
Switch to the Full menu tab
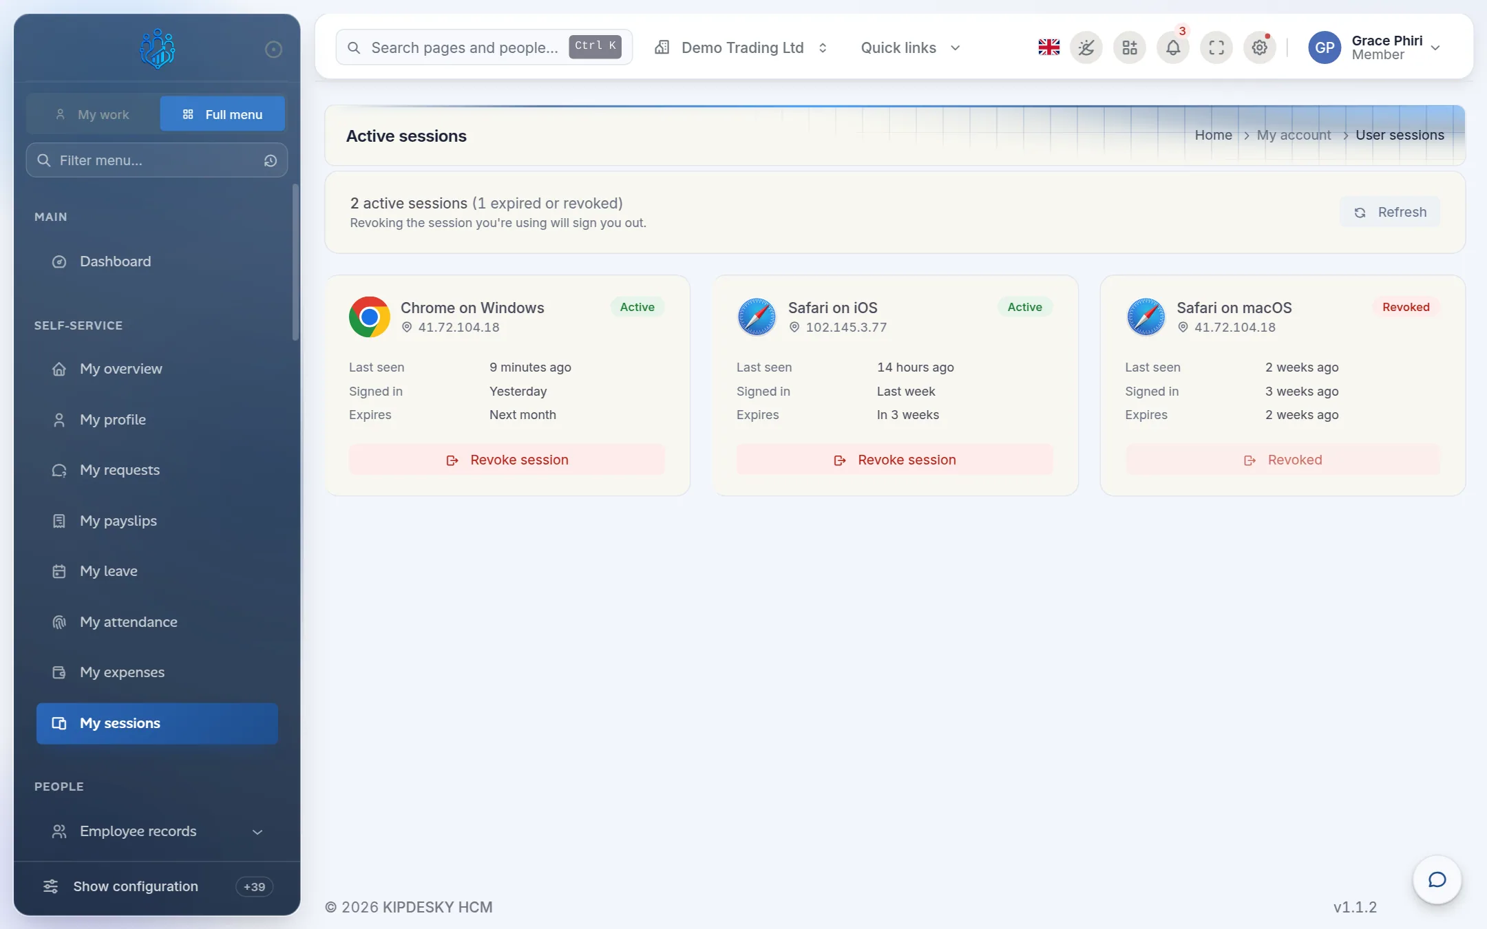222,114
